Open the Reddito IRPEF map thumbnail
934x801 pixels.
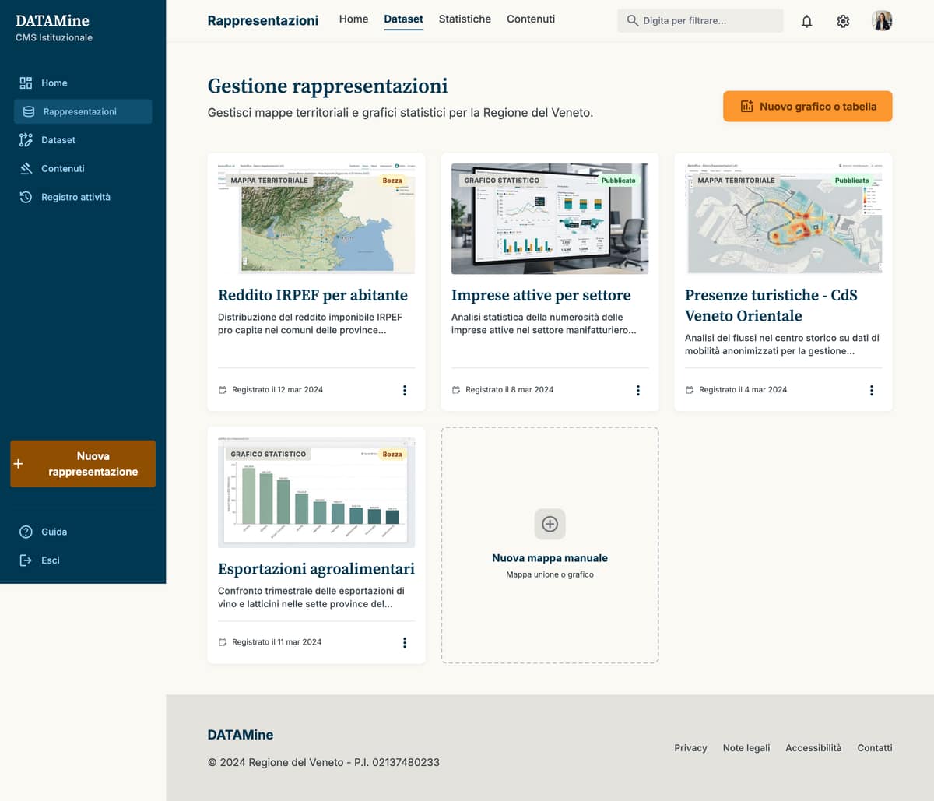point(316,219)
